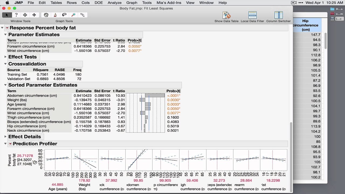Screen dimensions: 345x194
Task: Click the predicted response value 25.71278
Action: pos(25,156)
